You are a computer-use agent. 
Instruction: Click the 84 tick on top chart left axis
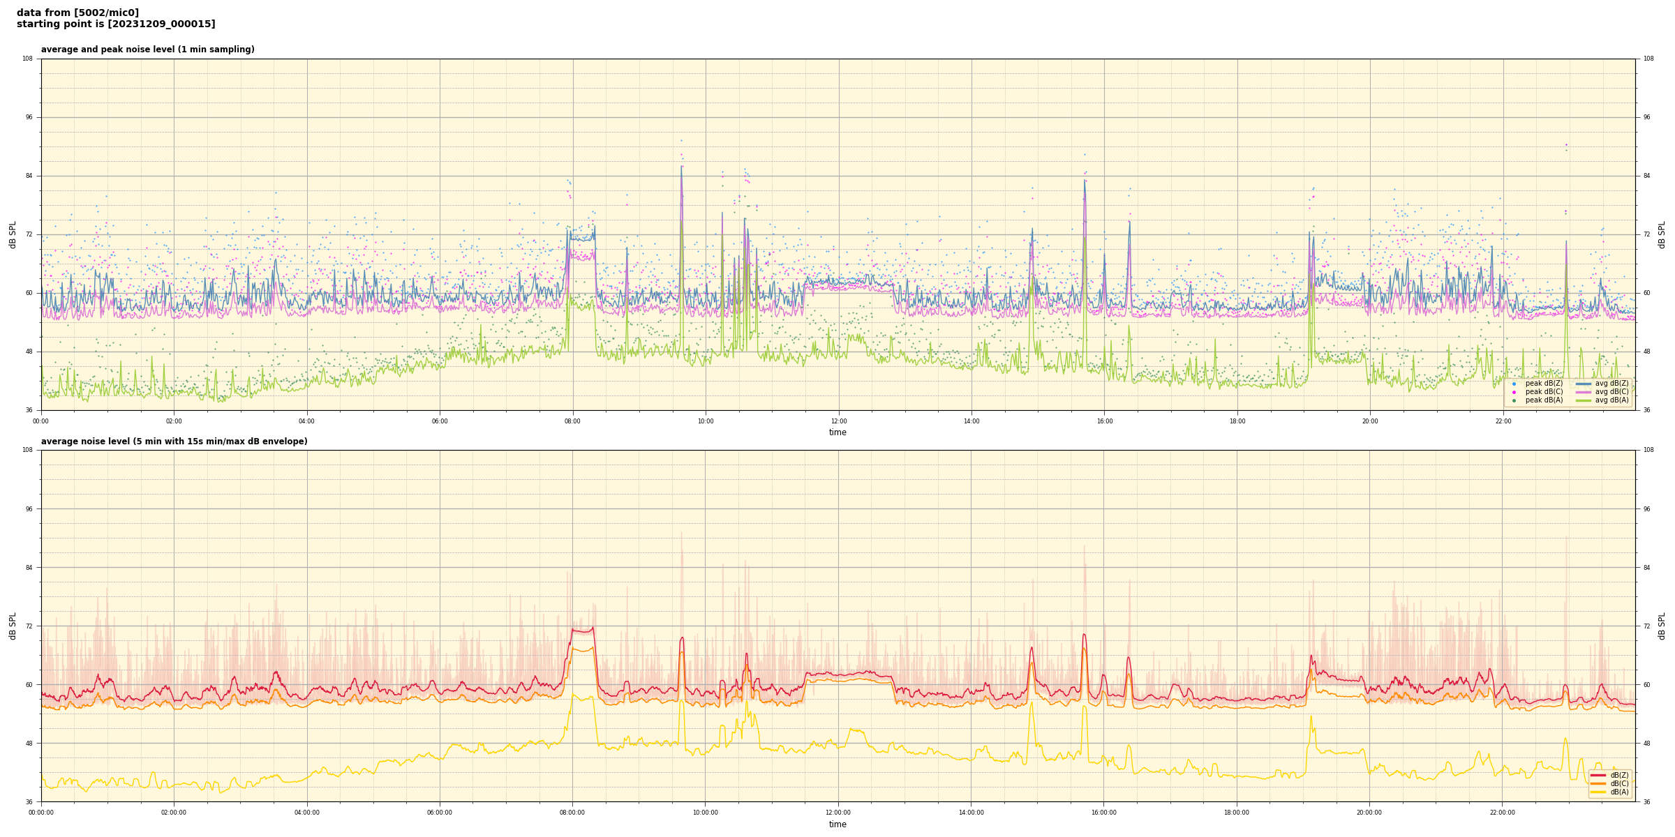pyautogui.click(x=29, y=176)
